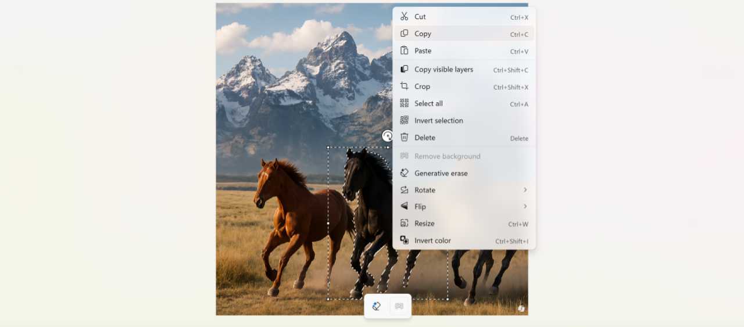Viewport: 744px width, 327px height.
Task: Click the Ctrl+Shift+X shortcut text
Action: [511, 87]
